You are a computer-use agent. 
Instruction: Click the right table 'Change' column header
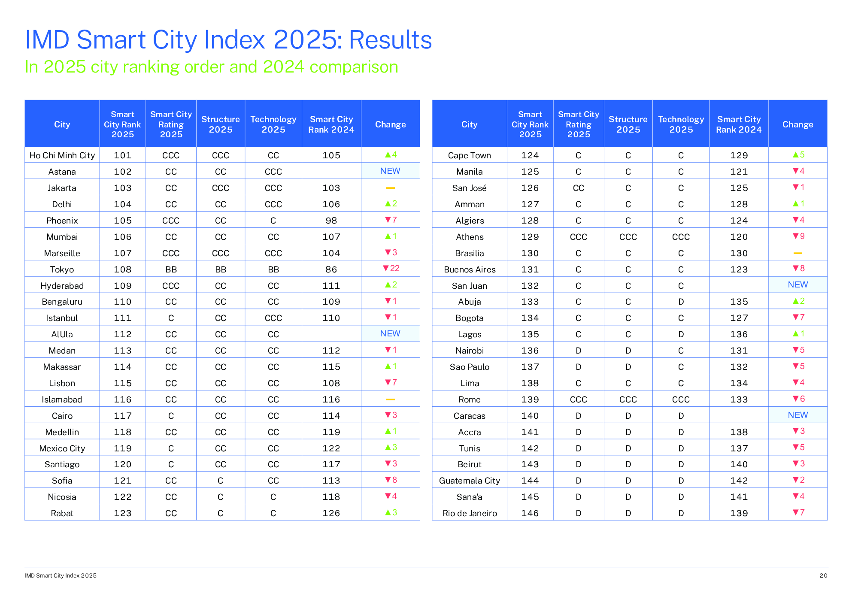(x=798, y=124)
